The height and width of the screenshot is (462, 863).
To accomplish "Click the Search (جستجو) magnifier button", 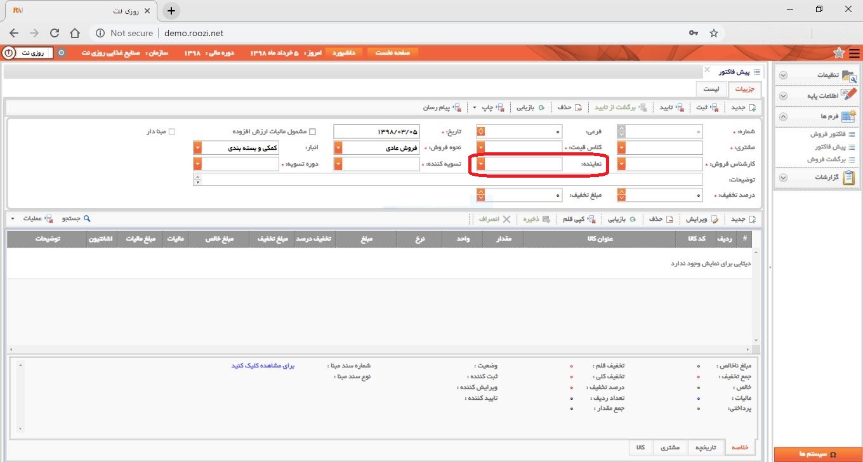I will click(x=76, y=219).
